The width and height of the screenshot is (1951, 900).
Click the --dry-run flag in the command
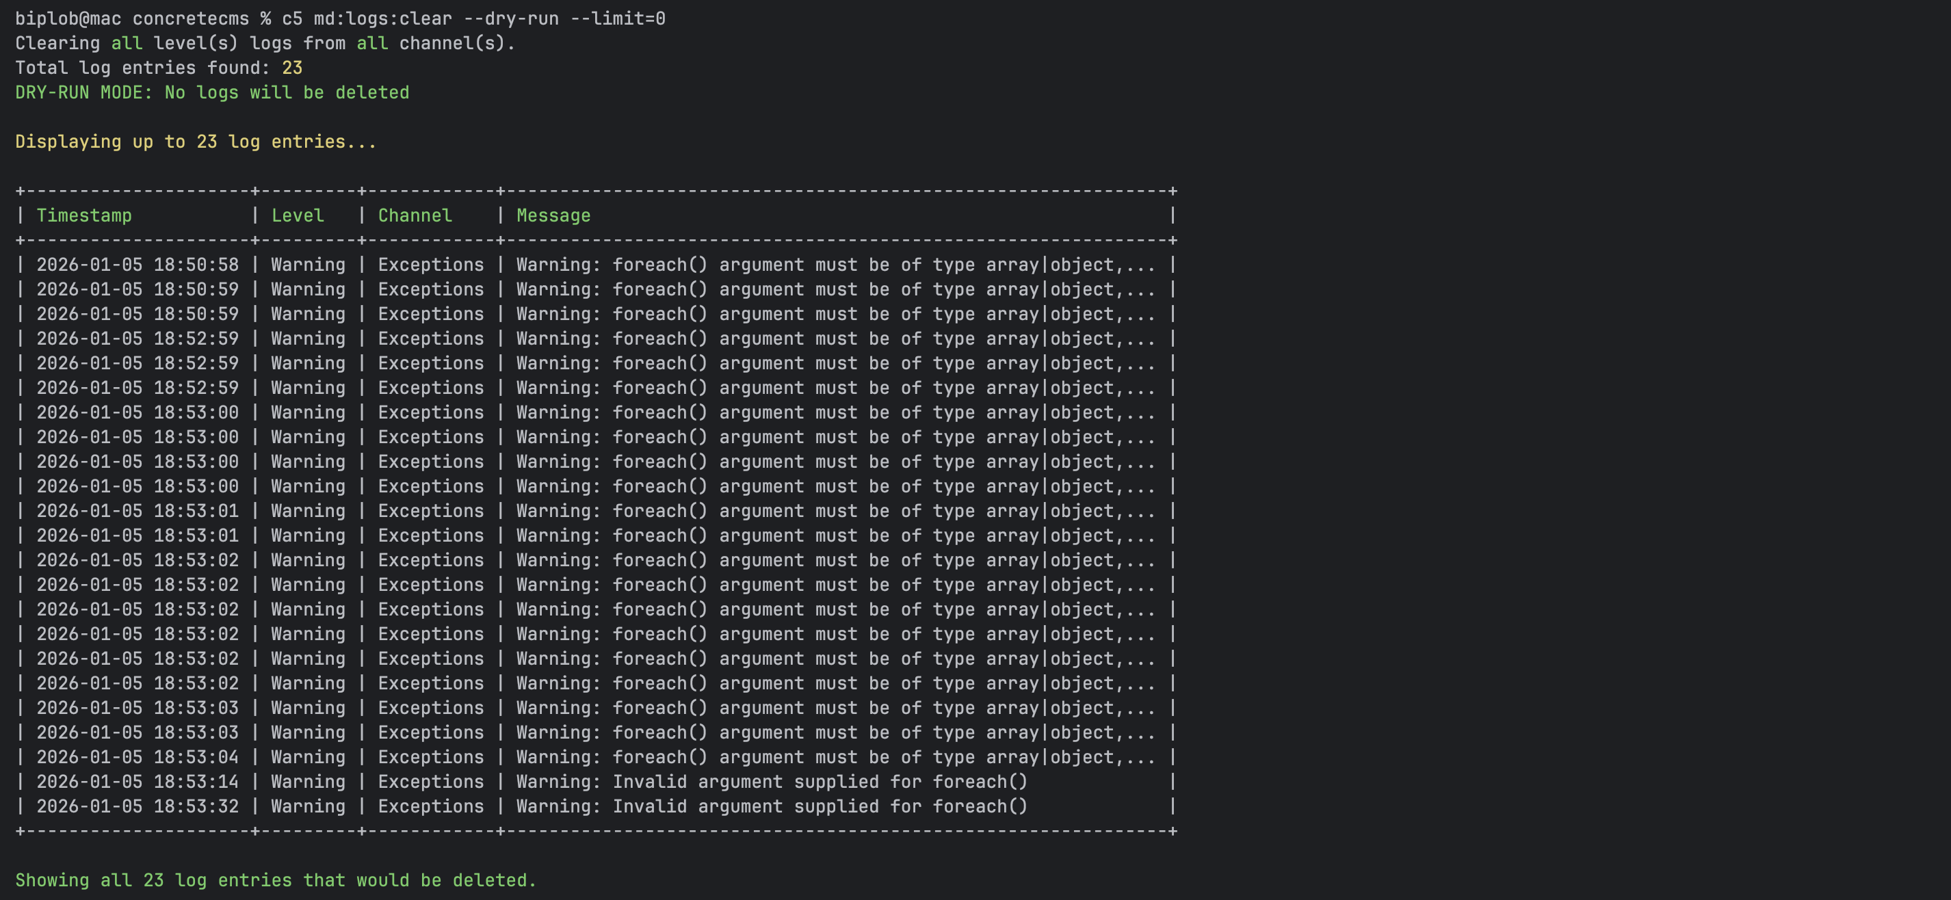tap(510, 18)
